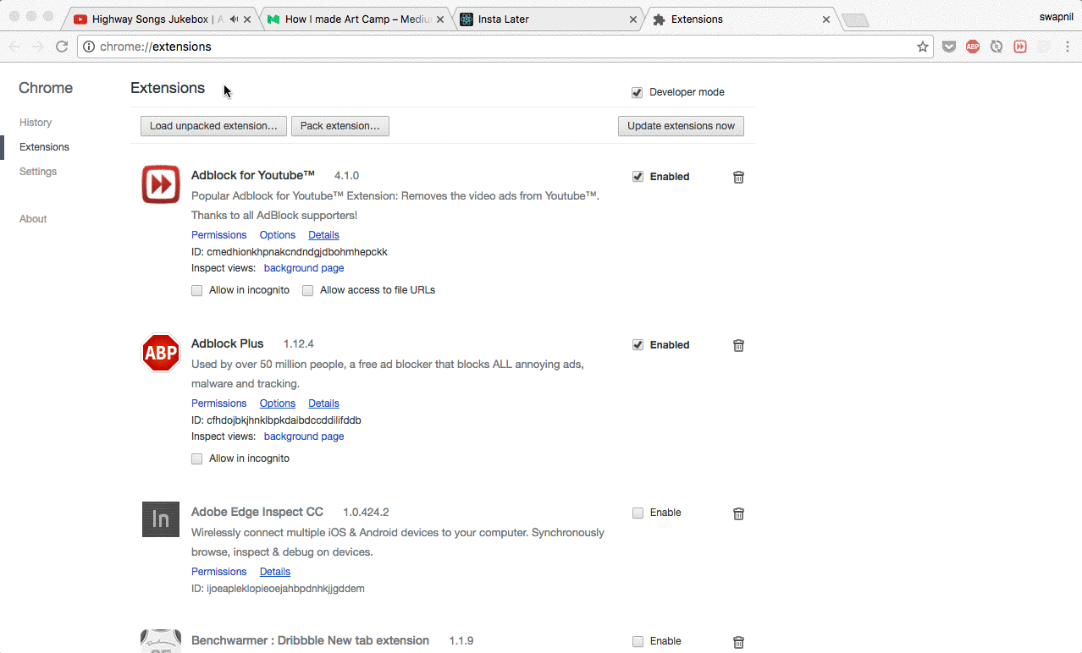Disable Adblock Plus via Enabled checkbox
1082x653 pixels.
(x=638, y=345)
